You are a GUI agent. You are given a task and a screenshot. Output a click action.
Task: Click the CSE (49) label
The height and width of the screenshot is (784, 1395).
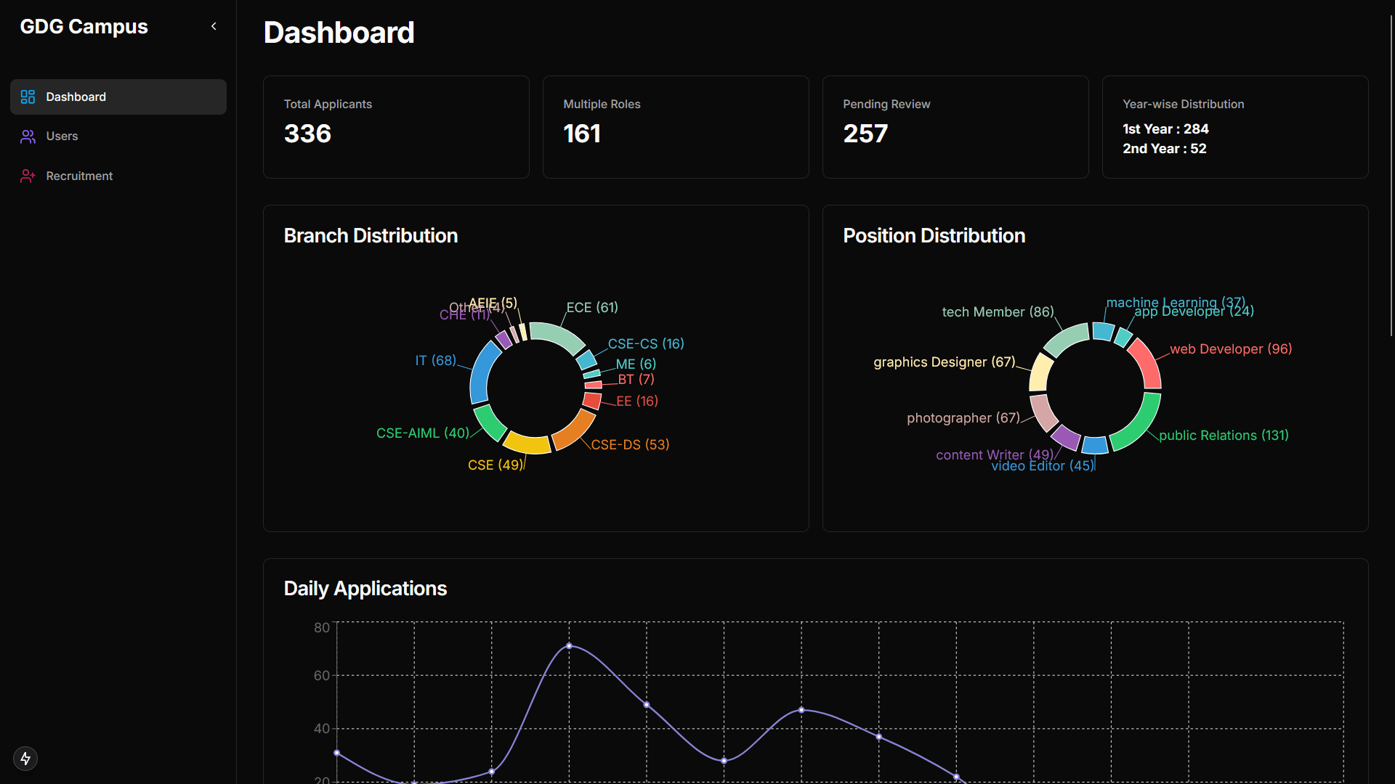point(495,465)
